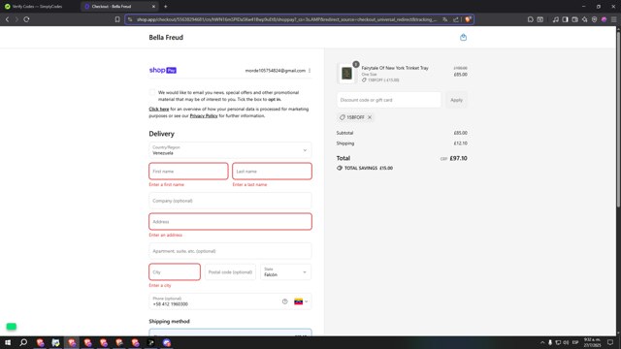Image resolution: width=621 pixels, height=349 pixels.
Task: Open the Country/Region dropdown showing Venezuela
Action: 230,150
